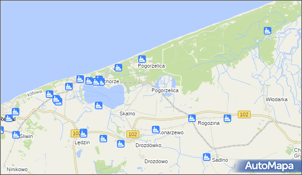The image size is (302, 175).
Task: Select the Konarzewo village label
Action: pos(171,132)
